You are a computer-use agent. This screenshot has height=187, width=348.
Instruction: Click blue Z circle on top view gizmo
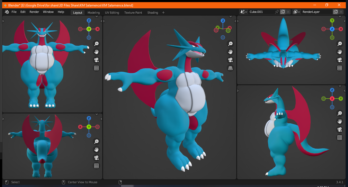[x=332, y=29]
